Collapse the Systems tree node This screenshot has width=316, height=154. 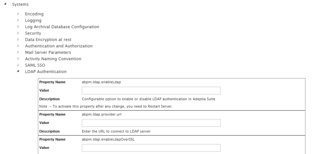click(6, 5)
